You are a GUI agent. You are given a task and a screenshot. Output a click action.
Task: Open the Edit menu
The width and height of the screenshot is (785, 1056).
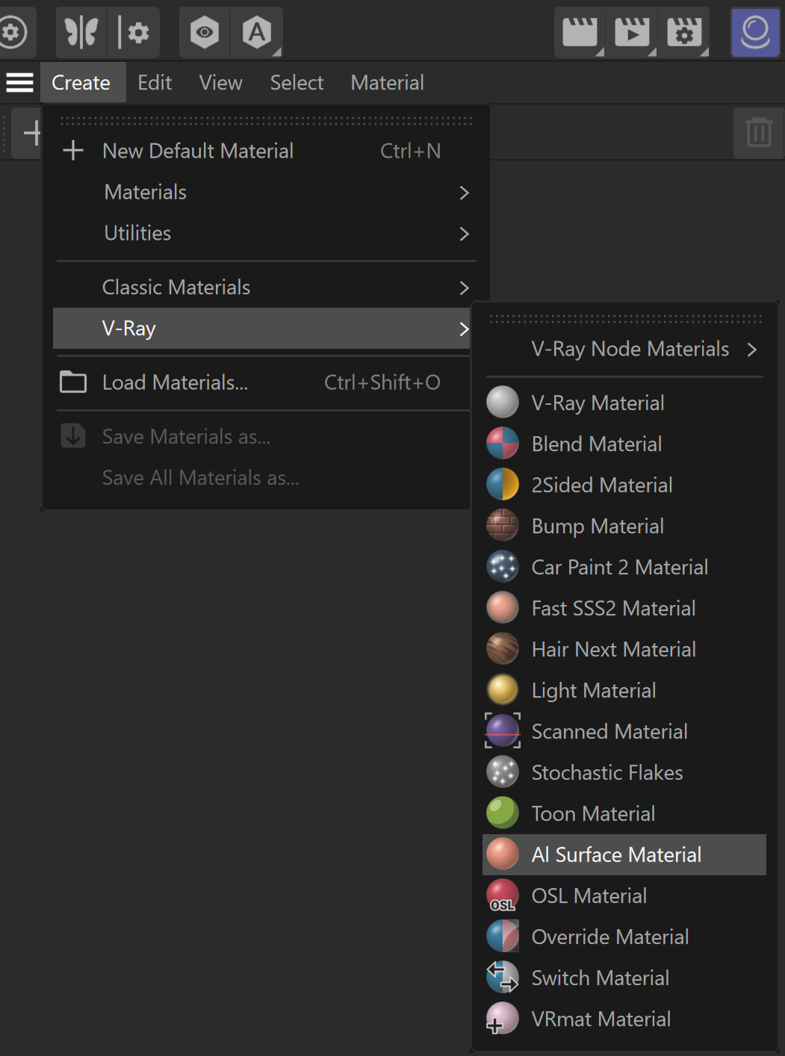155,82
